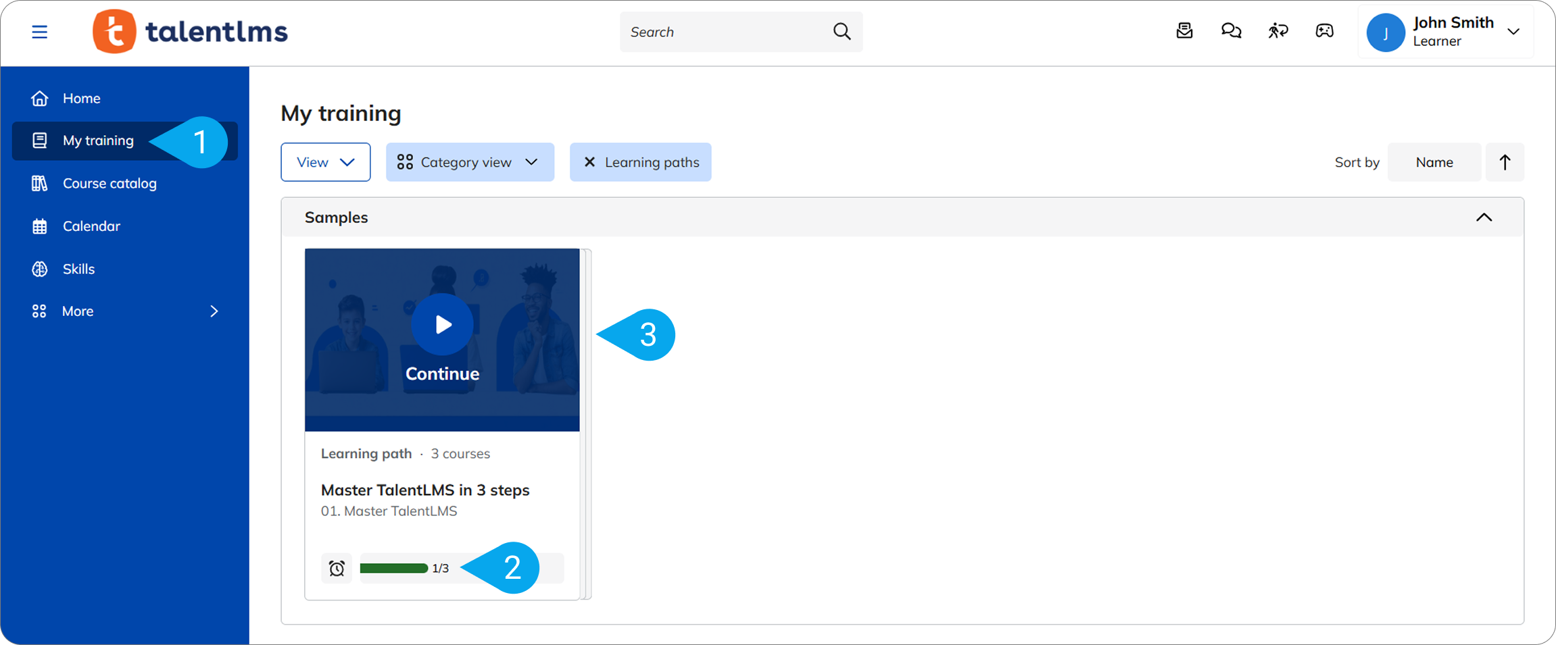The image size is (1556, 645).
Task: Open the gamification controller icon
Action: point(1324,31)
